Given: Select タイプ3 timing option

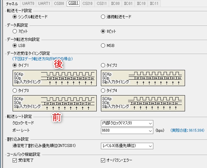Looking at the screenshot, I should pos(15,90).
